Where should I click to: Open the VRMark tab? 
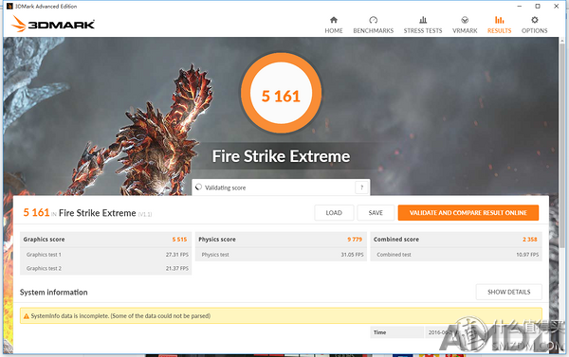(465, 25)
